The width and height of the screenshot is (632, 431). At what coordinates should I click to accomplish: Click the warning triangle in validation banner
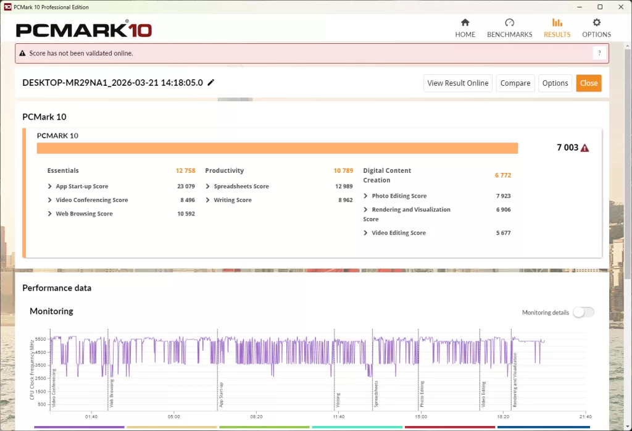23,54
